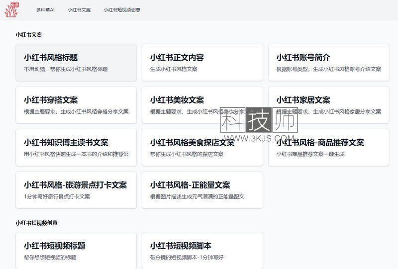398x269 pixels.
Task: Click the 小红书短视频创意 section heading
Action: pos(36,223)
